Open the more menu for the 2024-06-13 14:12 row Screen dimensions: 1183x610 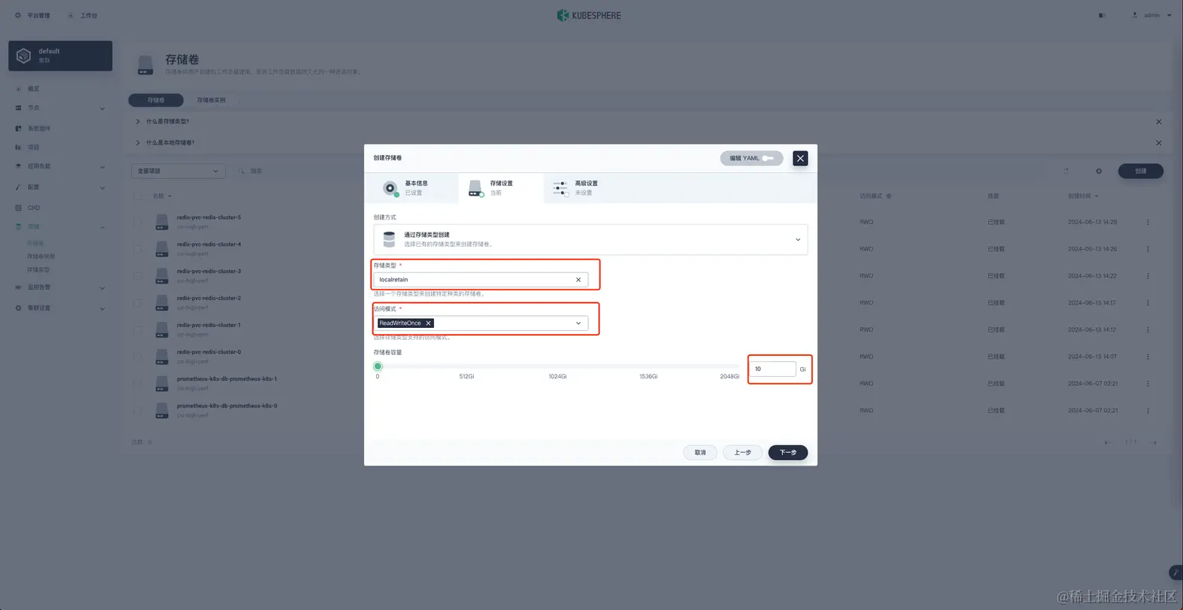pyautogui.click(x=1148, y=330)
